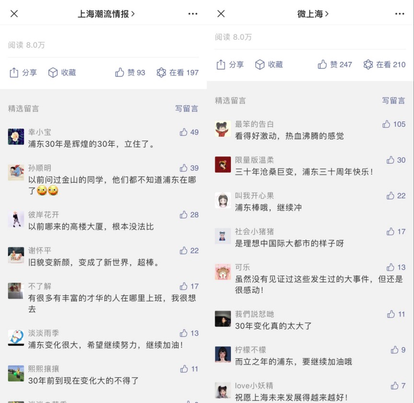Tap 淡淡雨季's Doraemon avatar

pyautogui.click(x=16, y=338)
